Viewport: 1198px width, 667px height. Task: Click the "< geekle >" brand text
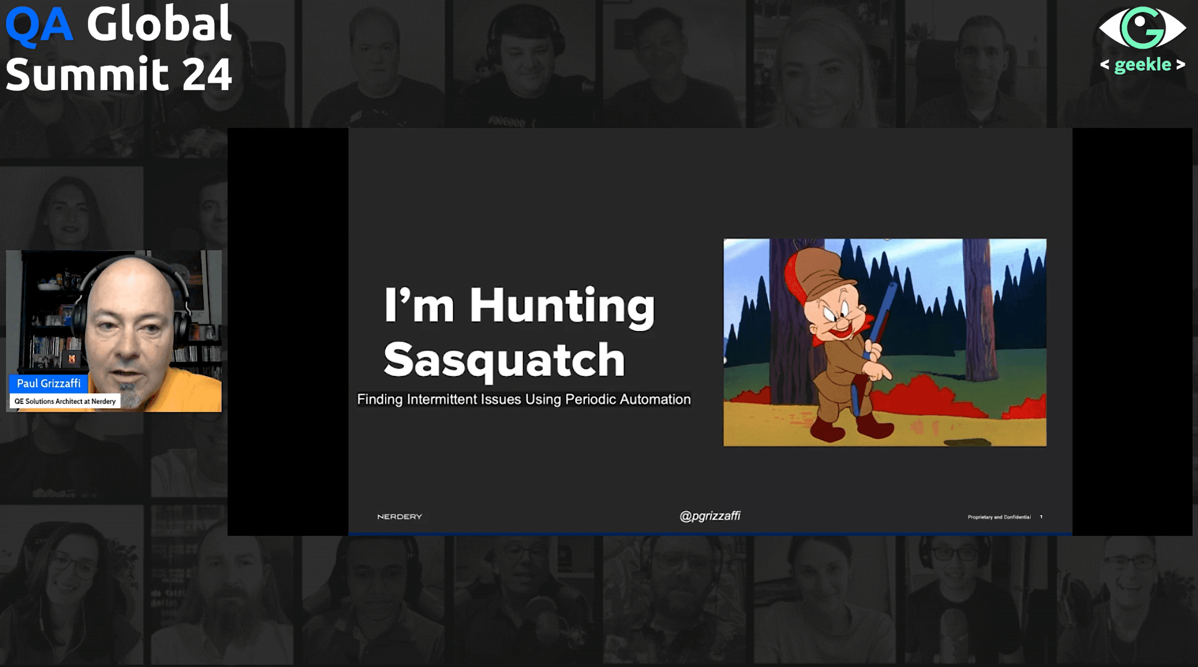point(1143,65)
